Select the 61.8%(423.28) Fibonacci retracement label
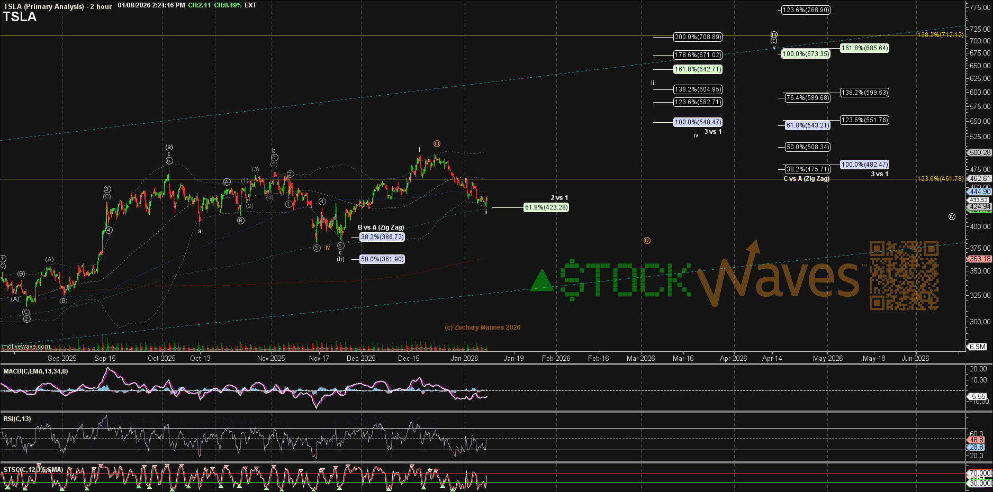This screenshot has width=993, height=492. [x=546, y=207]
